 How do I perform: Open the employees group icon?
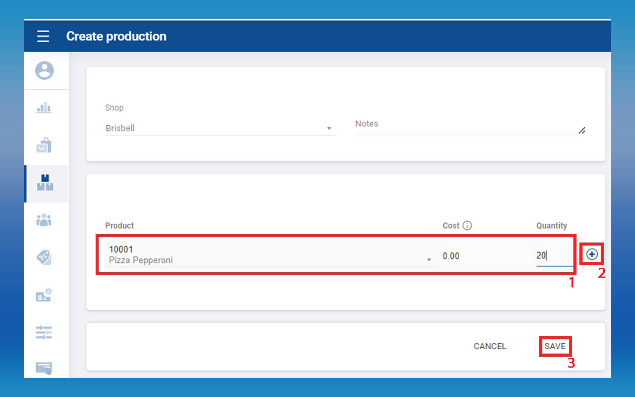coord(44,220)
